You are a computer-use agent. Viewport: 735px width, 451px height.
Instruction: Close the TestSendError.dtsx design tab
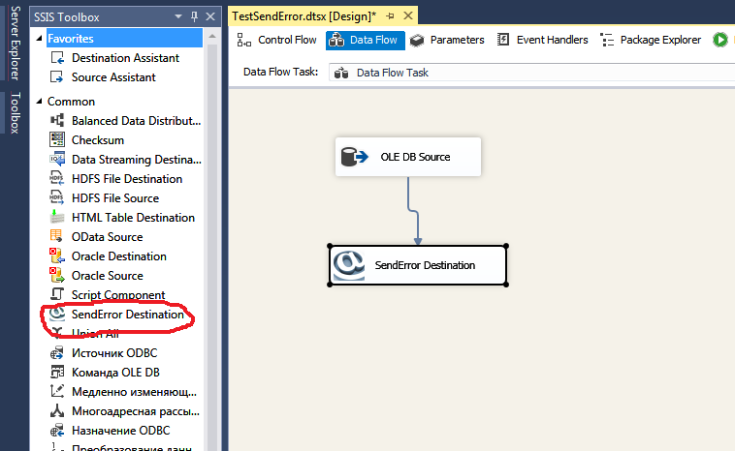405,16
